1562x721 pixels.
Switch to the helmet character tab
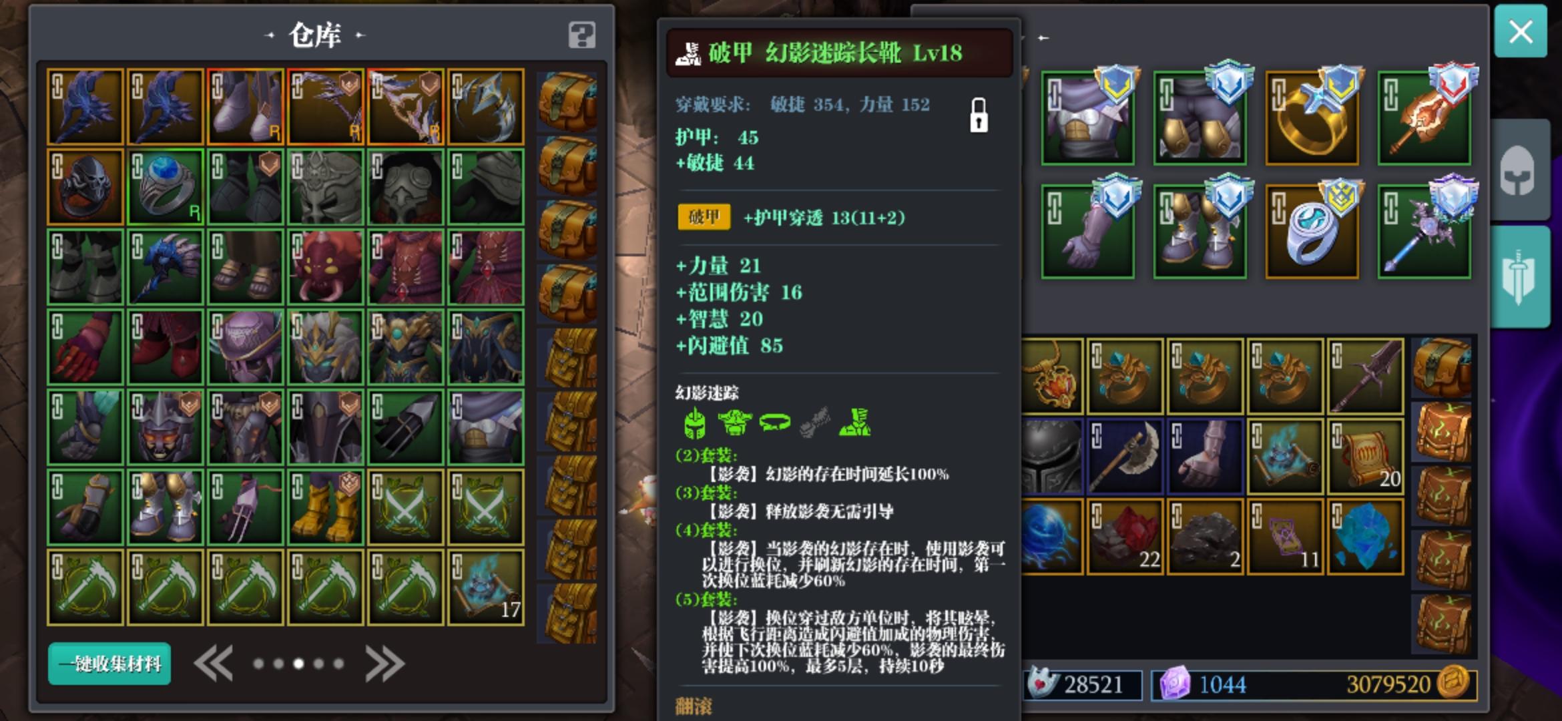pyautogui.click(x=1518, y=170)
